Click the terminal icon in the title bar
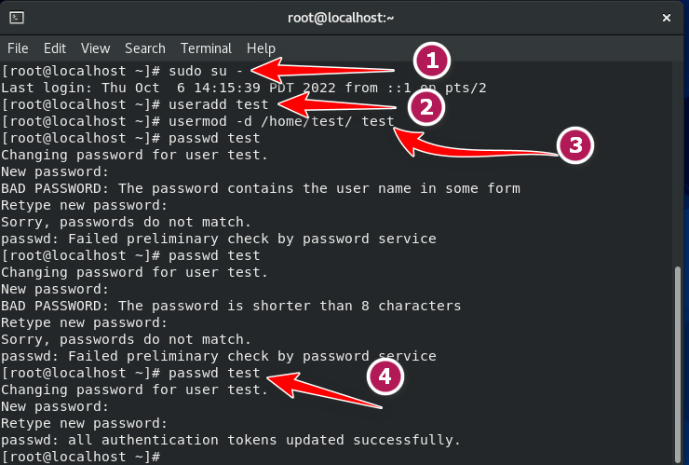 (17, 18)
